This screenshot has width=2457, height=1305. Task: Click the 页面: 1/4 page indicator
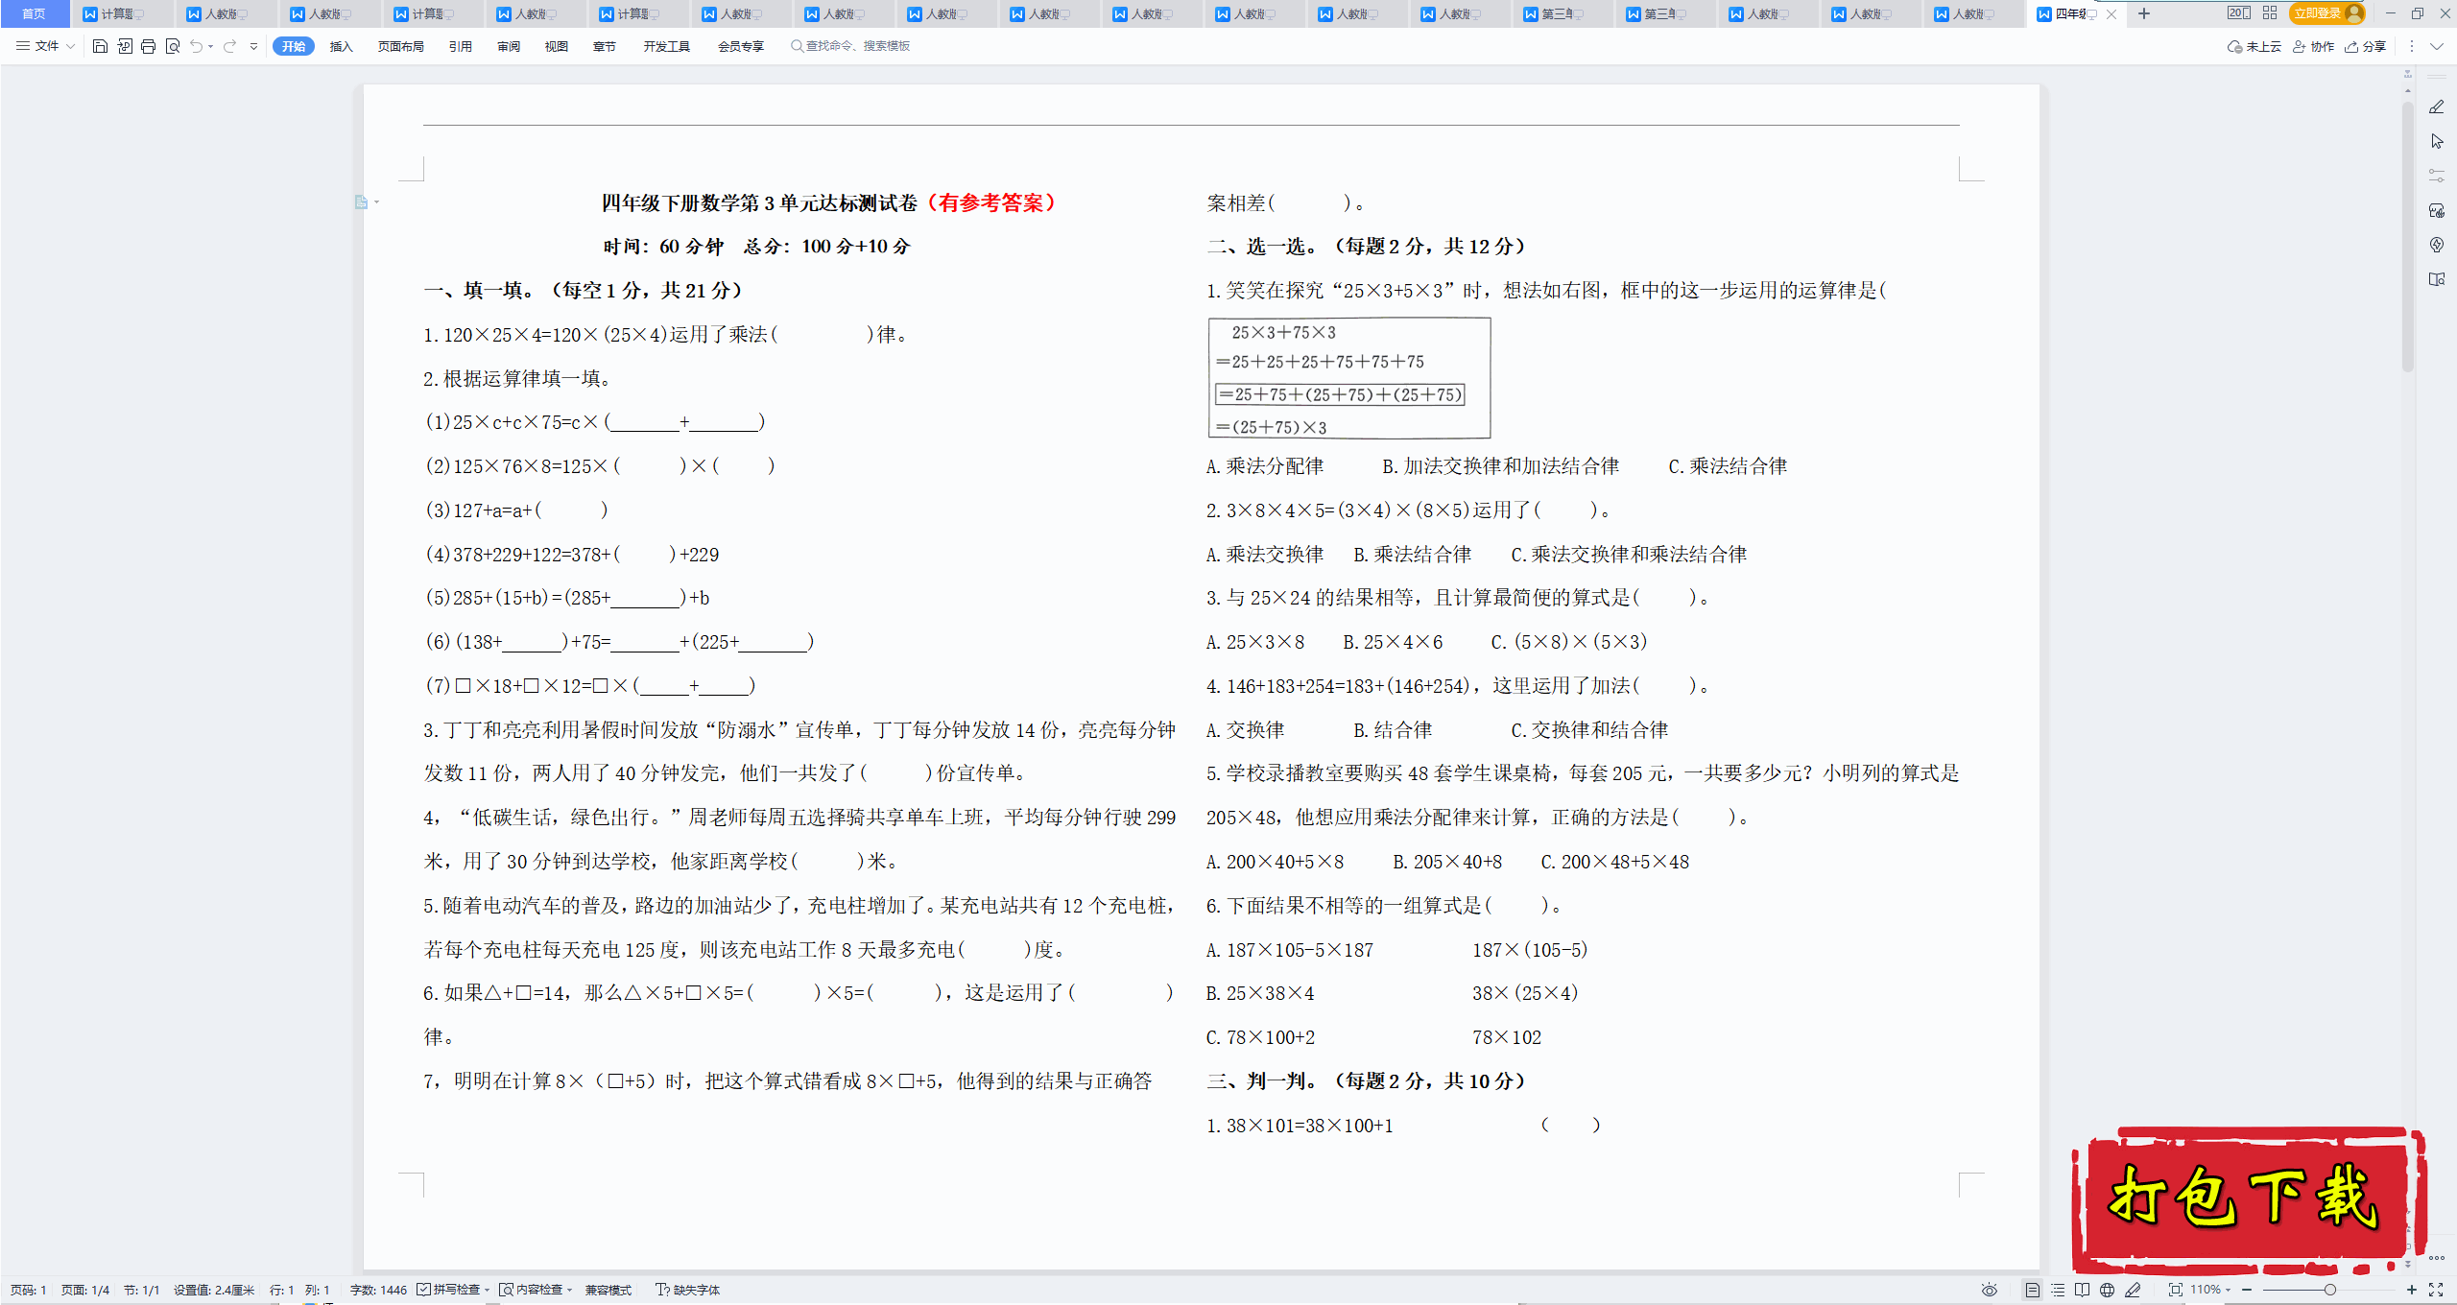pos(85,1290)
